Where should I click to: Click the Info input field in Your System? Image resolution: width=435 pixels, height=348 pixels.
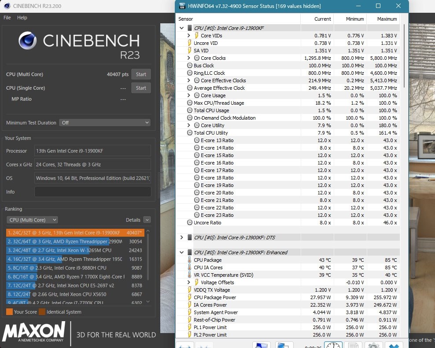coord(92,191)
